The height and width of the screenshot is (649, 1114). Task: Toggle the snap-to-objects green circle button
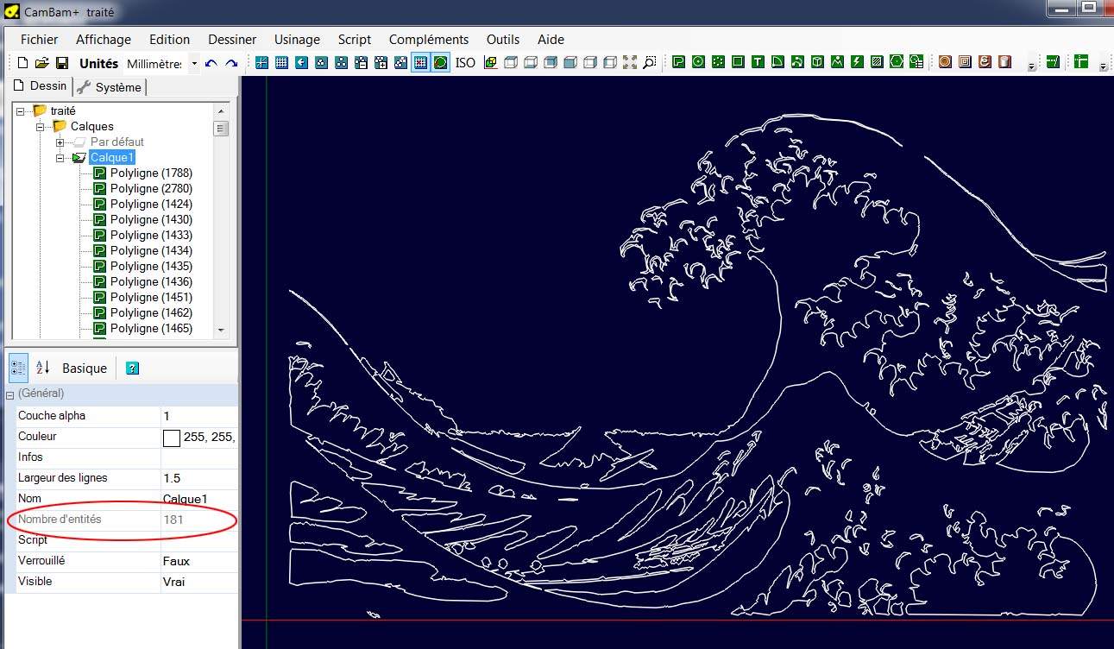click(x=440, y=63)
